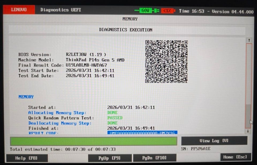Click the final result code U19LABLMB-HWTA67
The image size is (257, 165).
86,65
